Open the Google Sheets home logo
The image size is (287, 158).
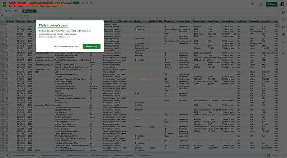(4, 4)
